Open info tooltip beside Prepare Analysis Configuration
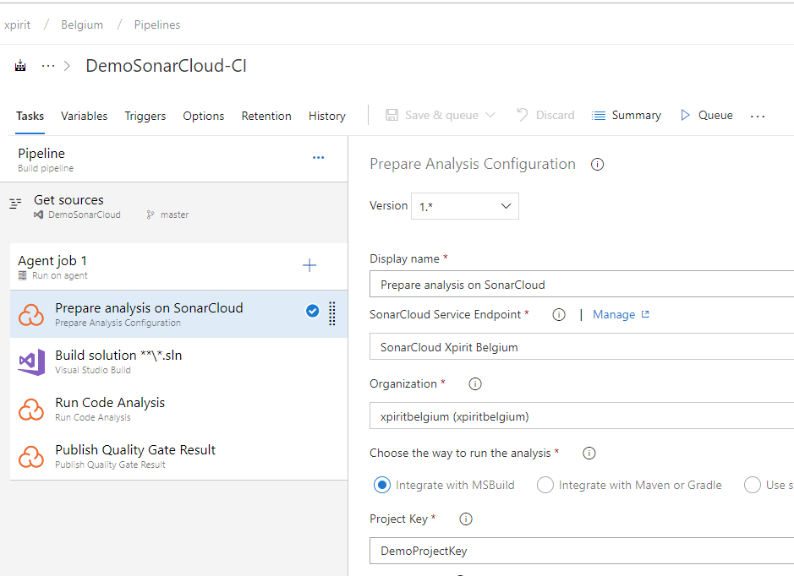 tap(597, 164)
